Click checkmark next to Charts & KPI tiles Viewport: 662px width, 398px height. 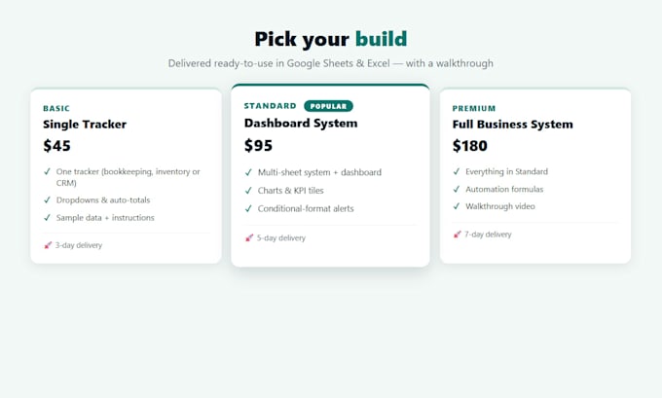(248, 191)
